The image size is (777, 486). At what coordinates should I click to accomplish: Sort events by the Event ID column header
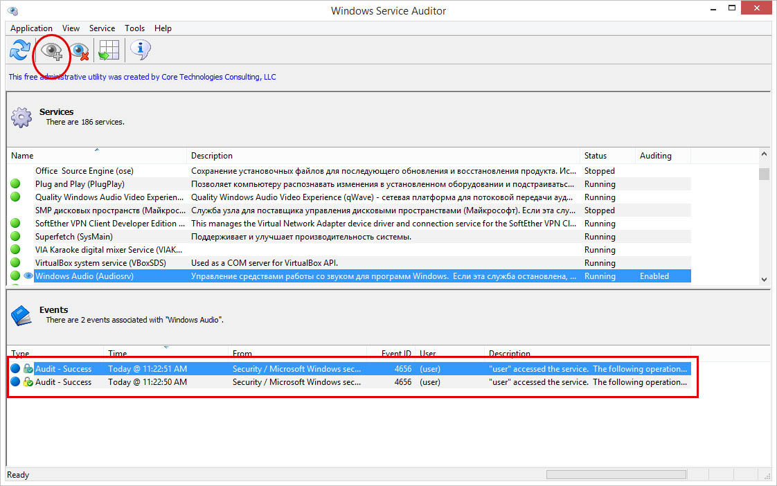[x=391, y=353]
